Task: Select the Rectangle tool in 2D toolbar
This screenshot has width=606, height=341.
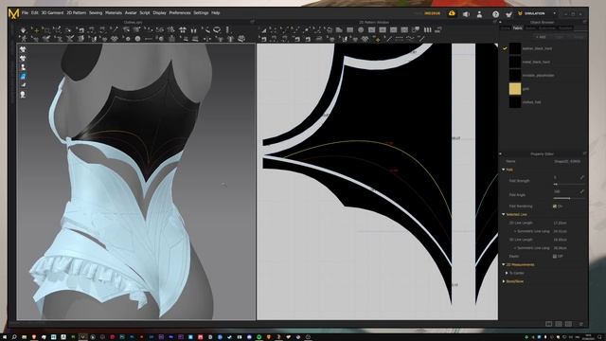Action: (349, 29)
